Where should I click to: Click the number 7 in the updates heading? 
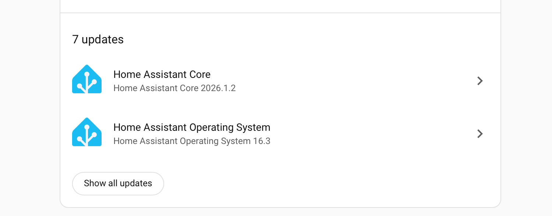coord(75,39)
